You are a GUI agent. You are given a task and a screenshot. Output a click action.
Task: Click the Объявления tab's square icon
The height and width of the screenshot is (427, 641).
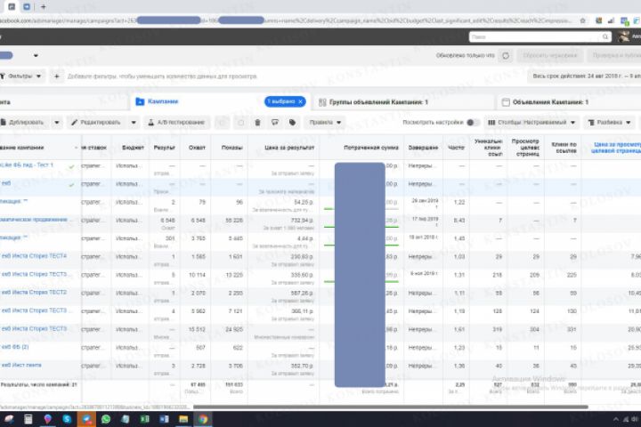(506, 102)
